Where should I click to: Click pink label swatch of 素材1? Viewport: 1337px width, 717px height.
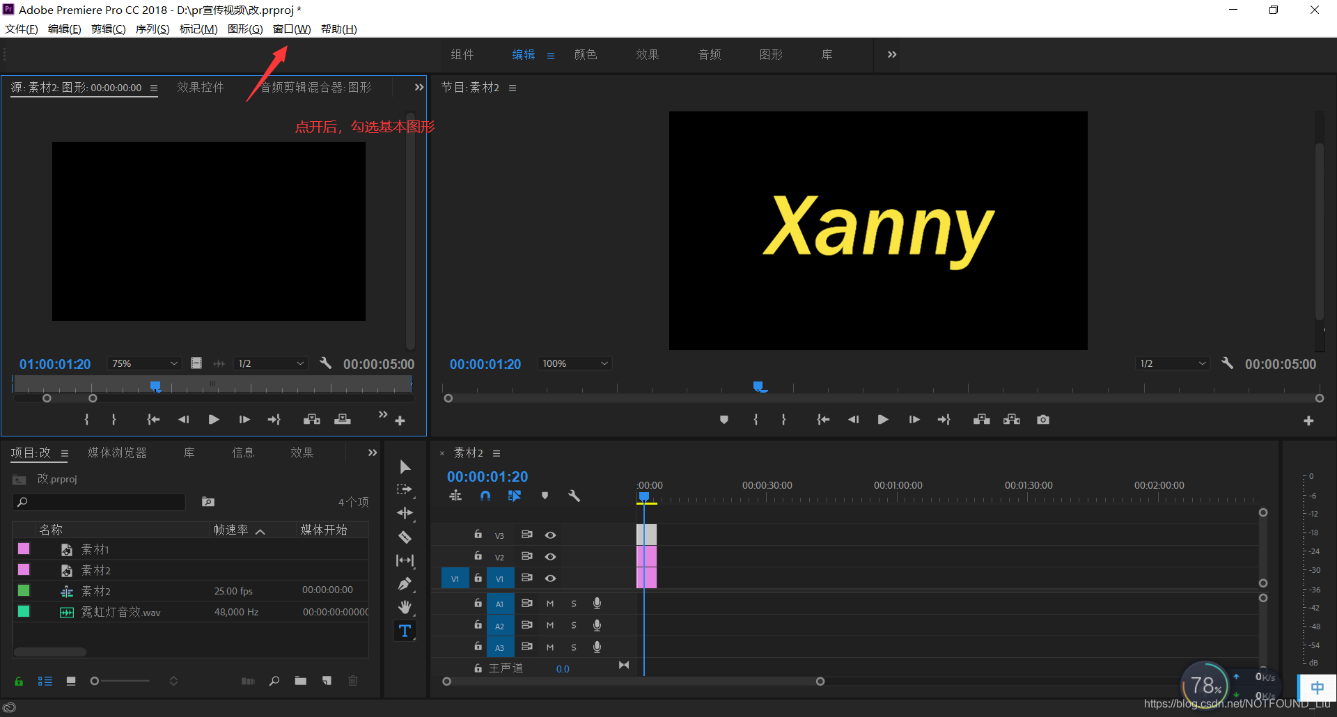(24, 549)
